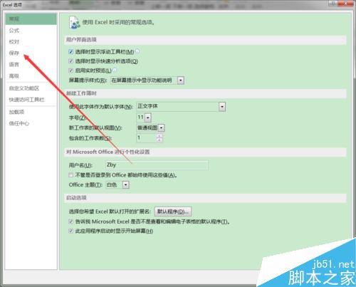Viewport: 356px width, 287px height.
Task: Open 普通视图 default view dropdown
Action: coord(162,128)
